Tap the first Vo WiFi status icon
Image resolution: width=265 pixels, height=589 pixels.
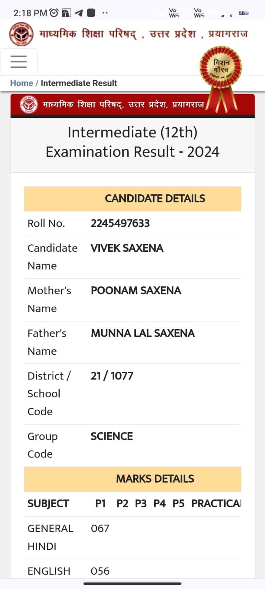(x=174, y=13)
